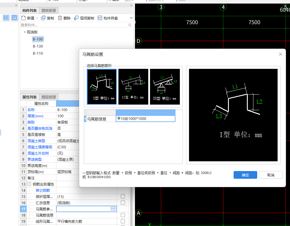
Task: Open the 新建 dropdown arrow
Action: [37, 18]
